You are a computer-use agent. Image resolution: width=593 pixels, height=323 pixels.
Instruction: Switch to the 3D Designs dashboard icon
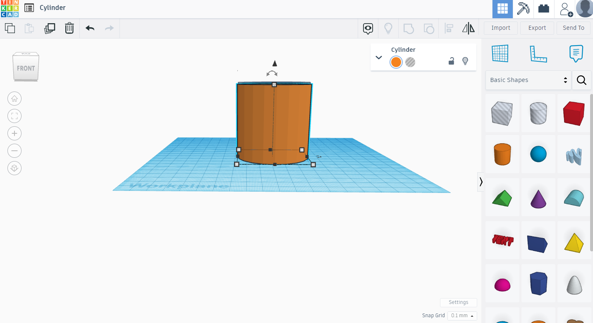pyautogui.click(x=502, y=9)
